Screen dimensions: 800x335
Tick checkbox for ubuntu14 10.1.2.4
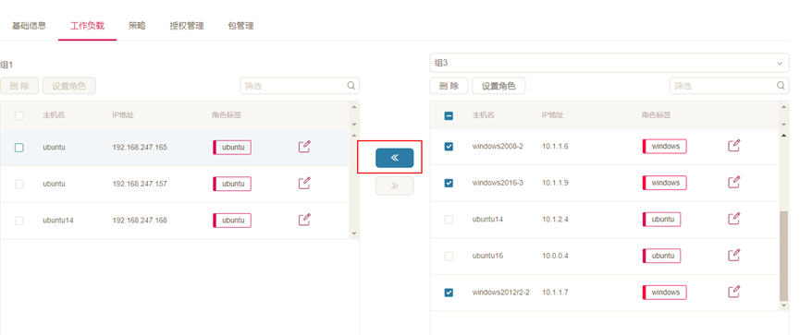click(x=449, y=220)
